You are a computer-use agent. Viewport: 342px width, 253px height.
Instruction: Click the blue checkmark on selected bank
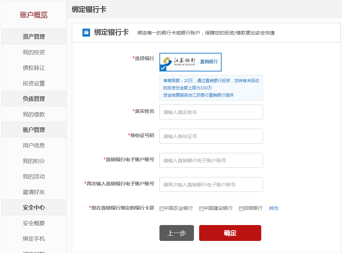tap(163, 68)
